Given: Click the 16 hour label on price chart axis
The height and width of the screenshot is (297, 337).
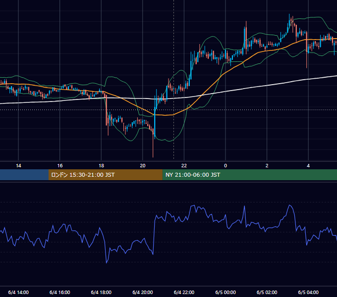Looking at the screenshot, I should [x=60, y=166].
